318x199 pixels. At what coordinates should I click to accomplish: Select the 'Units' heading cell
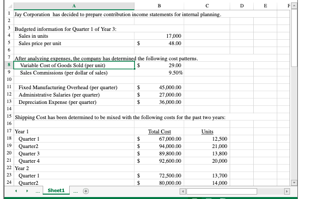pyautogui.click(x=207, y=131)
